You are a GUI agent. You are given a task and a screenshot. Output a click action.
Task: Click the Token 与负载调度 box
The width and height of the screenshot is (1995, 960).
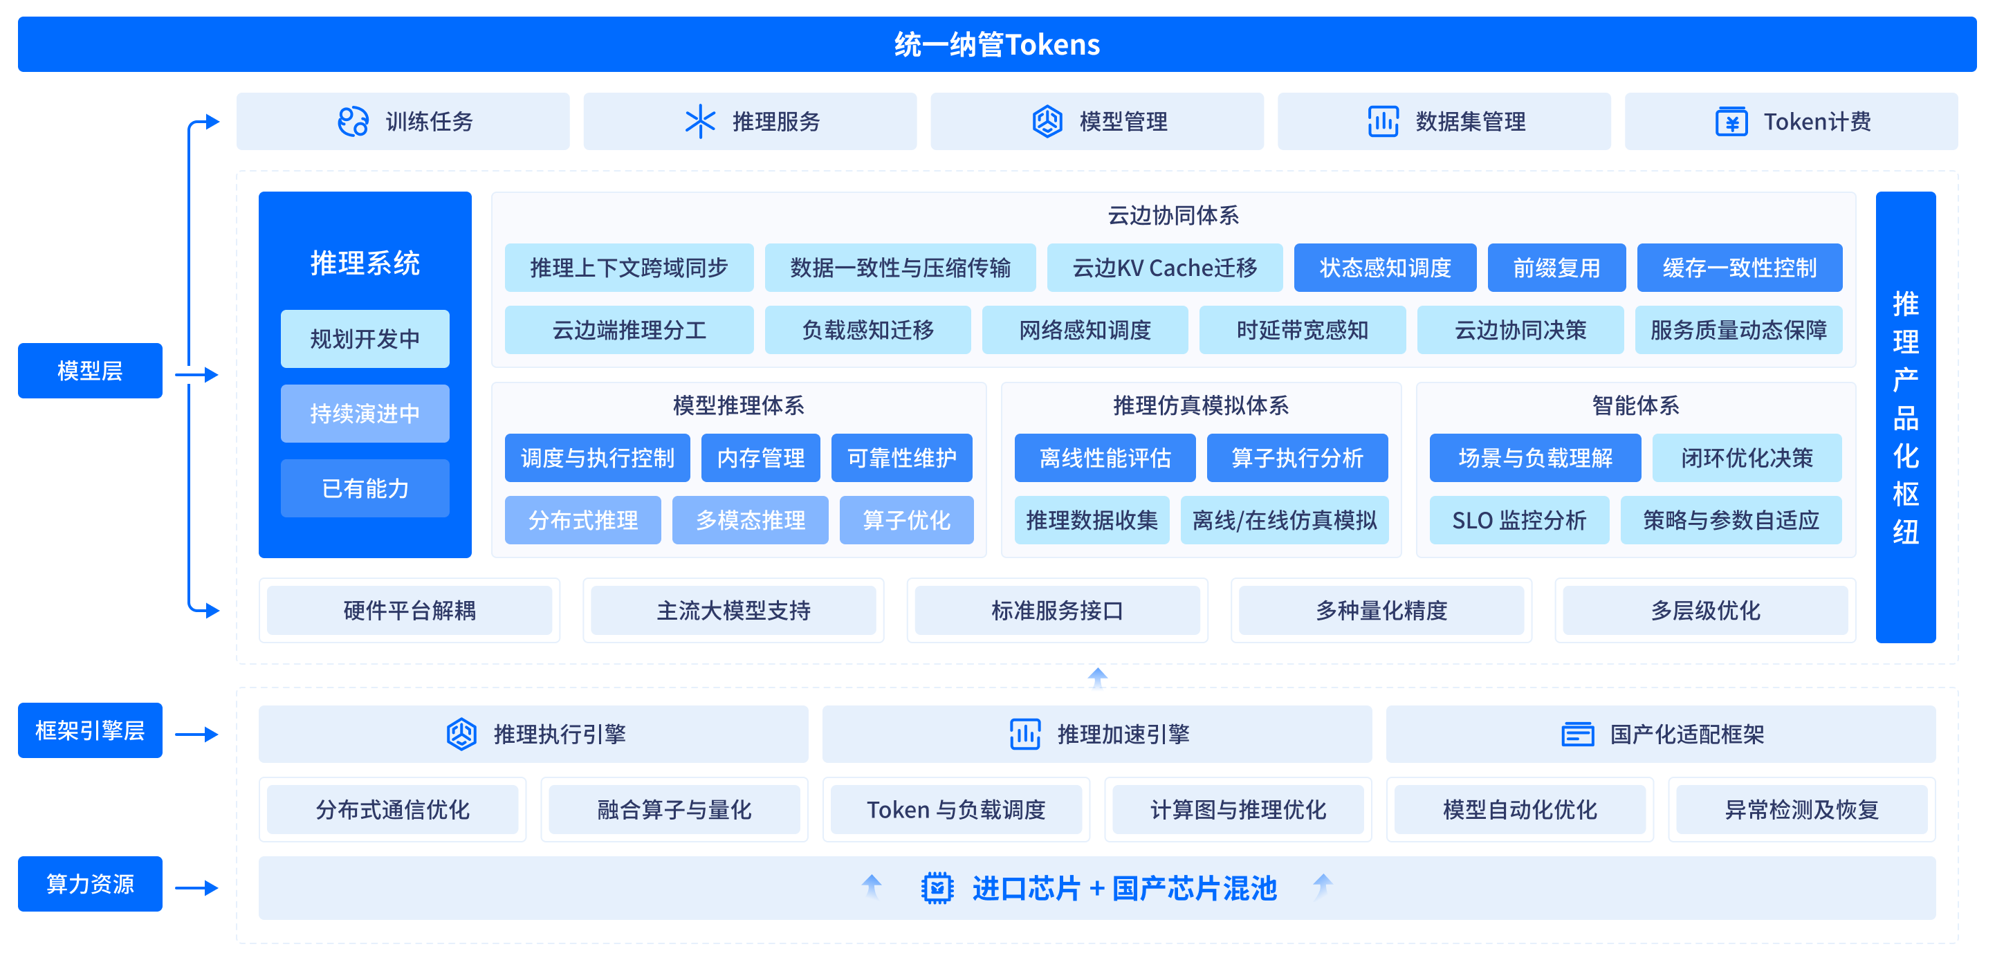pos(956,810)
